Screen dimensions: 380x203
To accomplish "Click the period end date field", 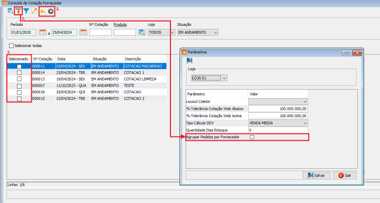I will [64, 32].
